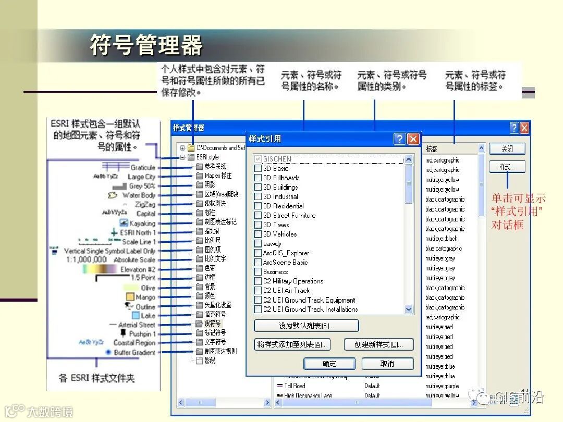
Task: Tick the 3D Trees checkbox
Action: point(258,225)
